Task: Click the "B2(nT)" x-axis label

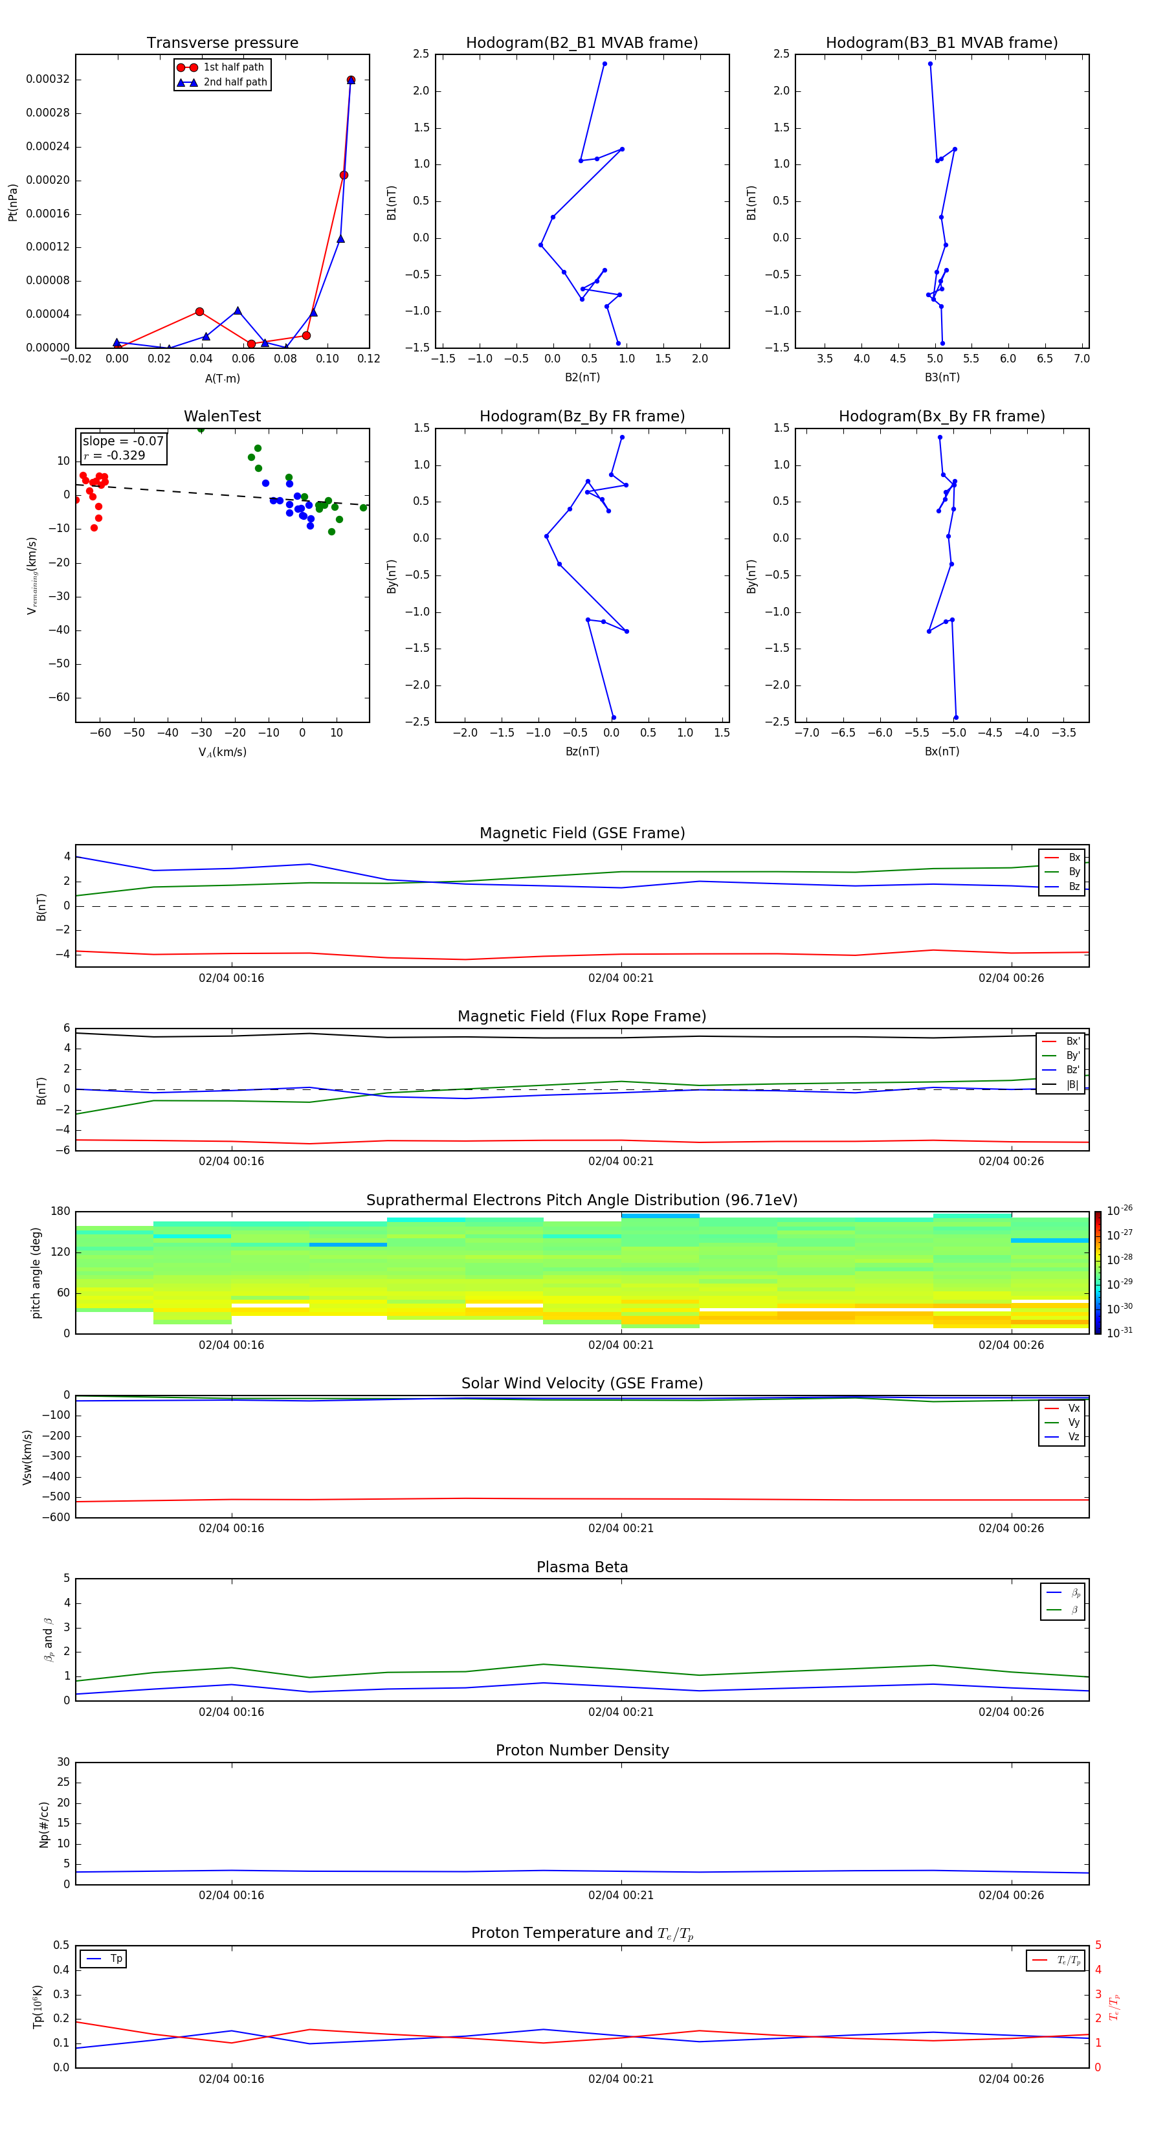Action: point(582,377)
